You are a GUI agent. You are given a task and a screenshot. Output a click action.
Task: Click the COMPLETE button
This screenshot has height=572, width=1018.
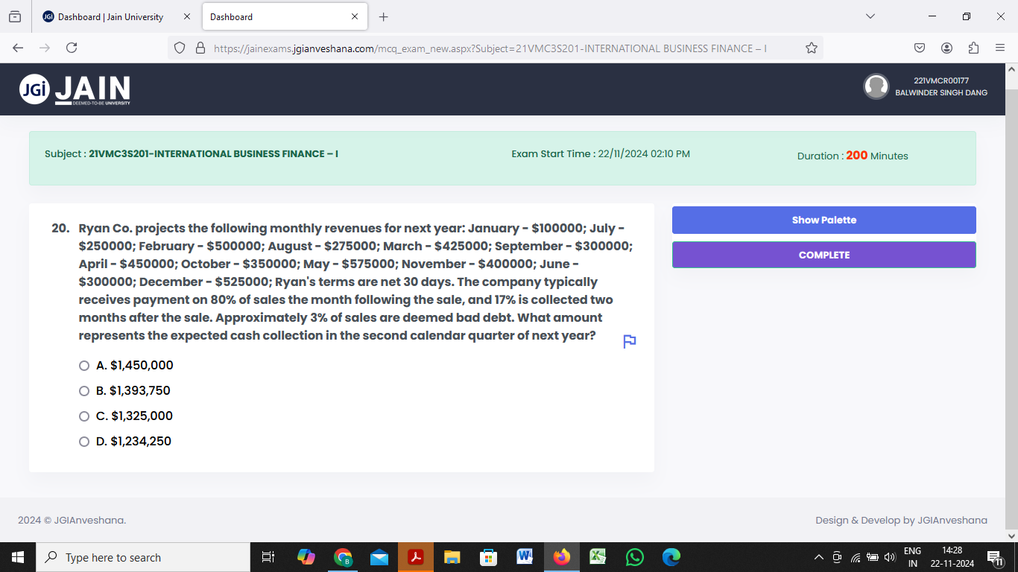pyautogui.click(x=823, y=254)
